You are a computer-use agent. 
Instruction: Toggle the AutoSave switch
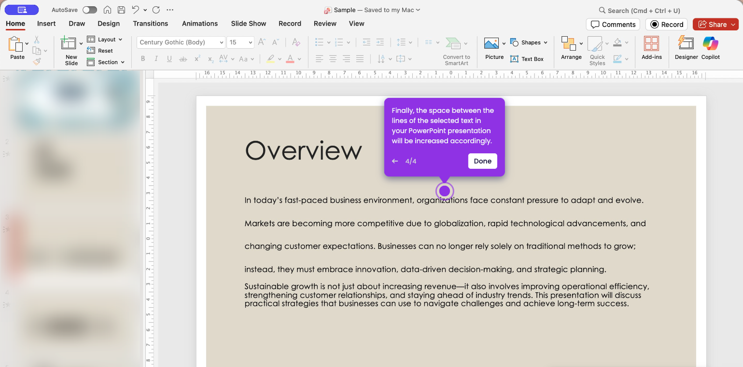(89, 10)
